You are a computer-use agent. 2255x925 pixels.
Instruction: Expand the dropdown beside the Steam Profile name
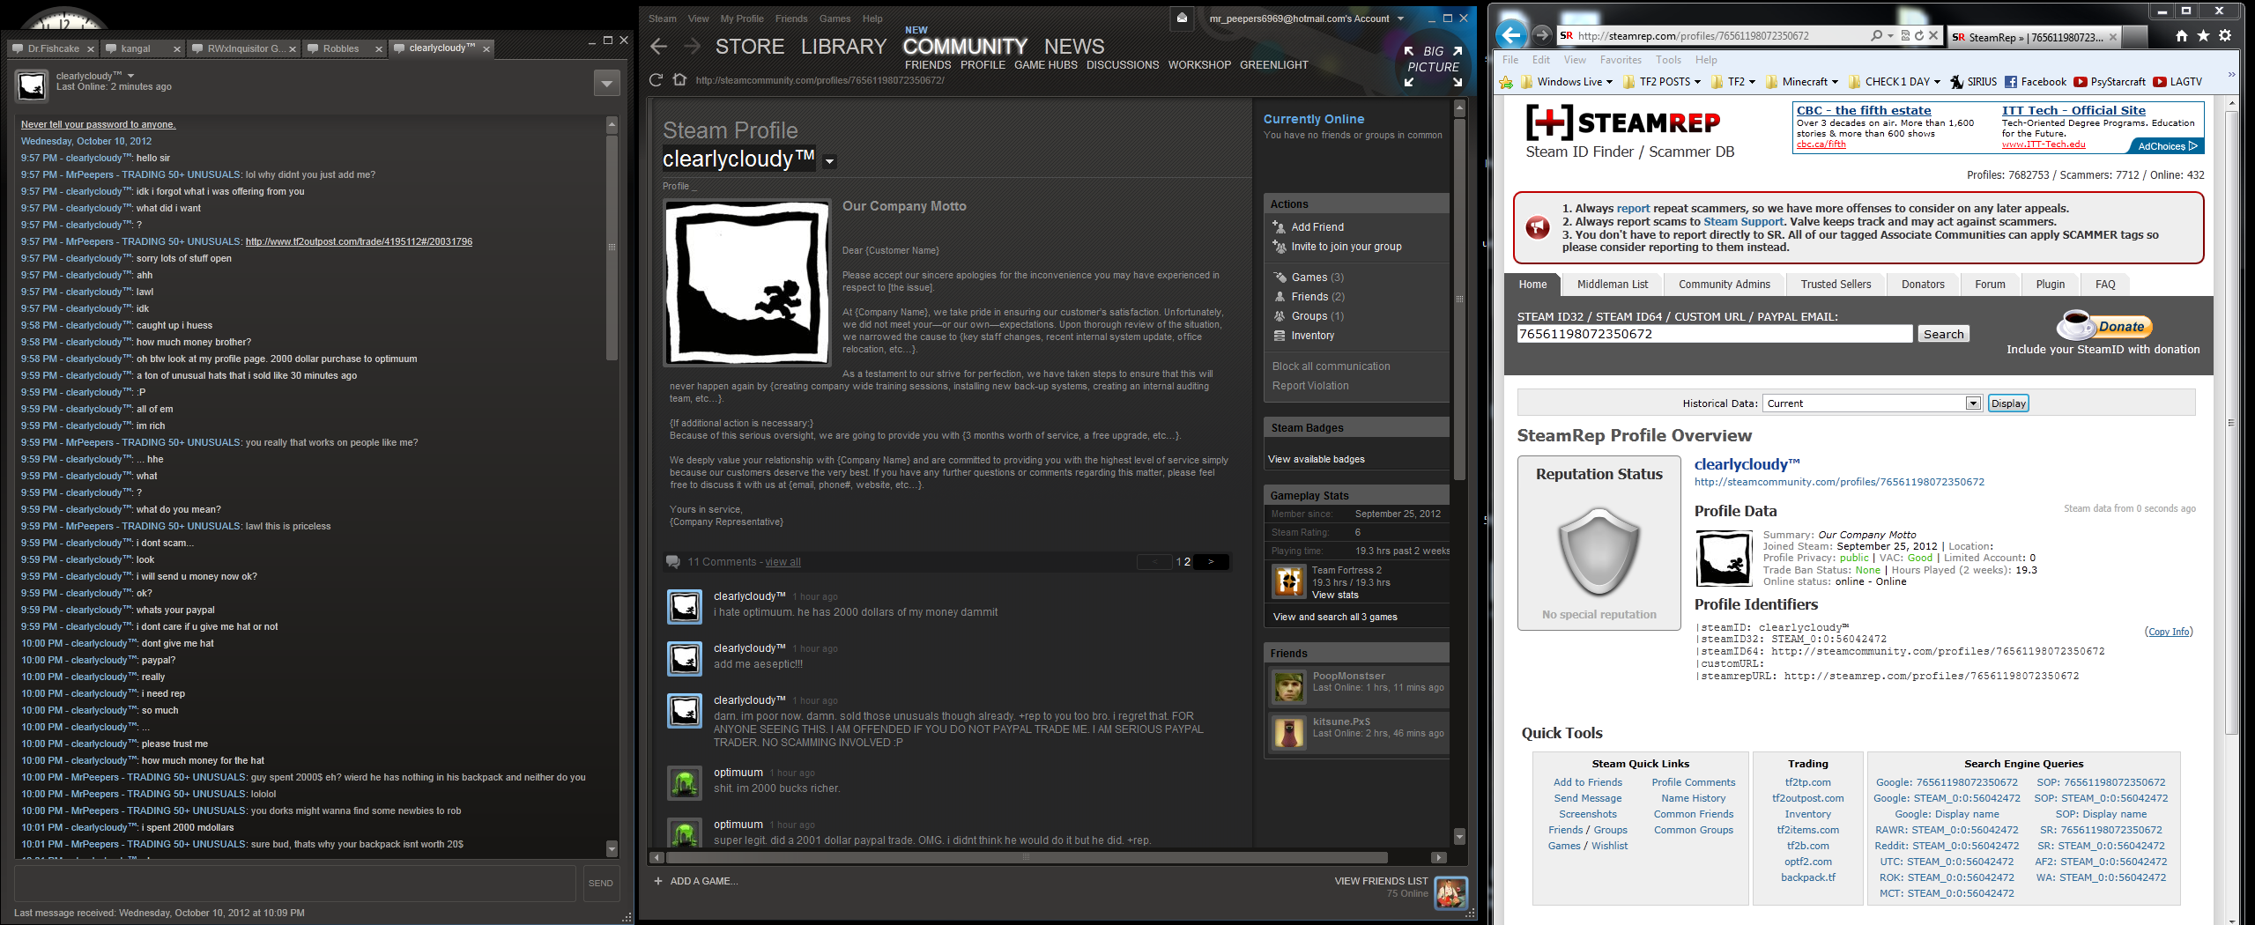click(x=829, y=161)
